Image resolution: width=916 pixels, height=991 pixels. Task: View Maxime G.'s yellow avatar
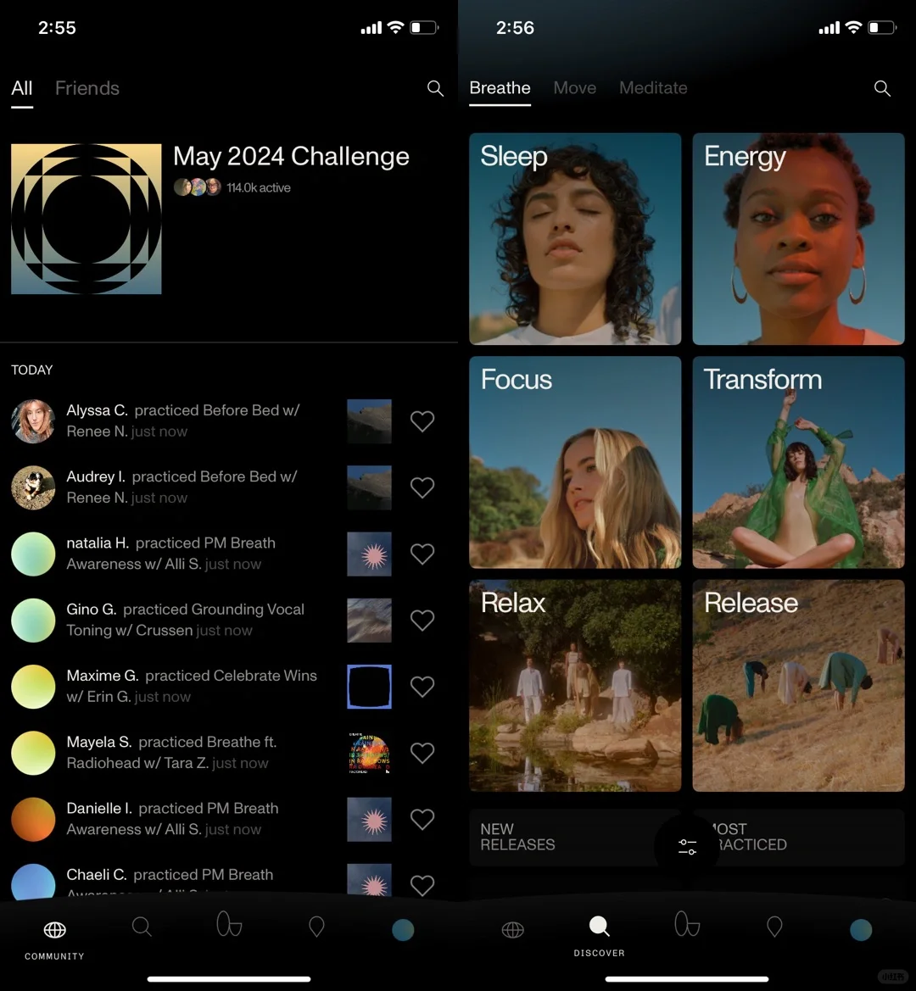click(x=34, y=687)
